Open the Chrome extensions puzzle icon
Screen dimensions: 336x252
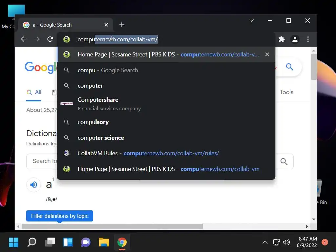click(282, 39)
